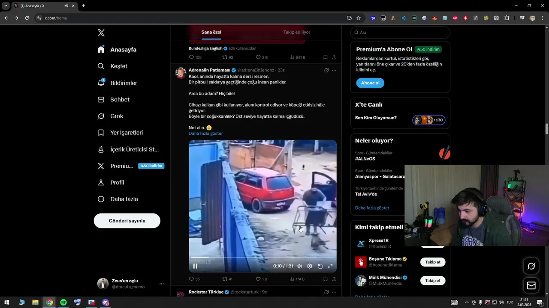Bookmark page with address bar star

click(x=359, y=18)
